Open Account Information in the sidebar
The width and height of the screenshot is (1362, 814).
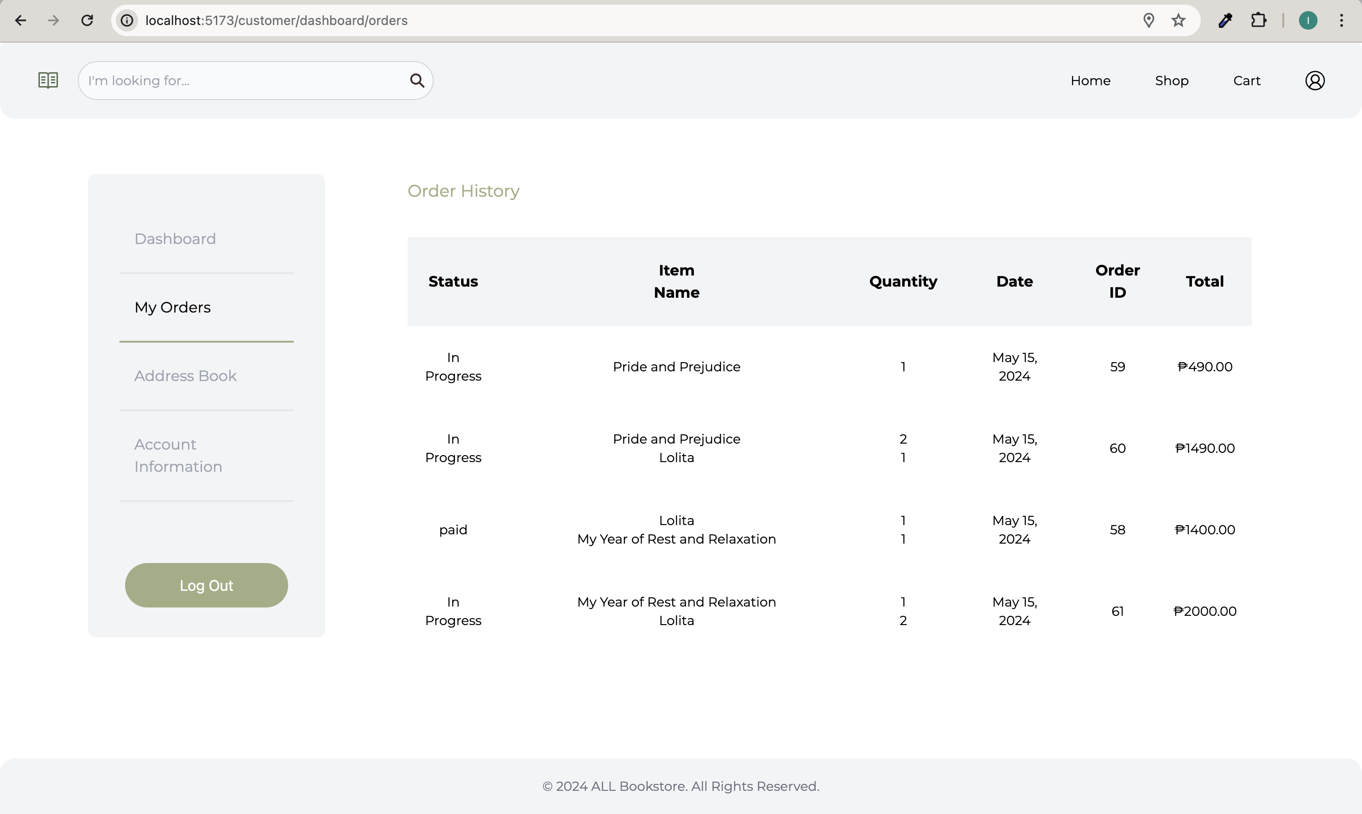point(178,455)
